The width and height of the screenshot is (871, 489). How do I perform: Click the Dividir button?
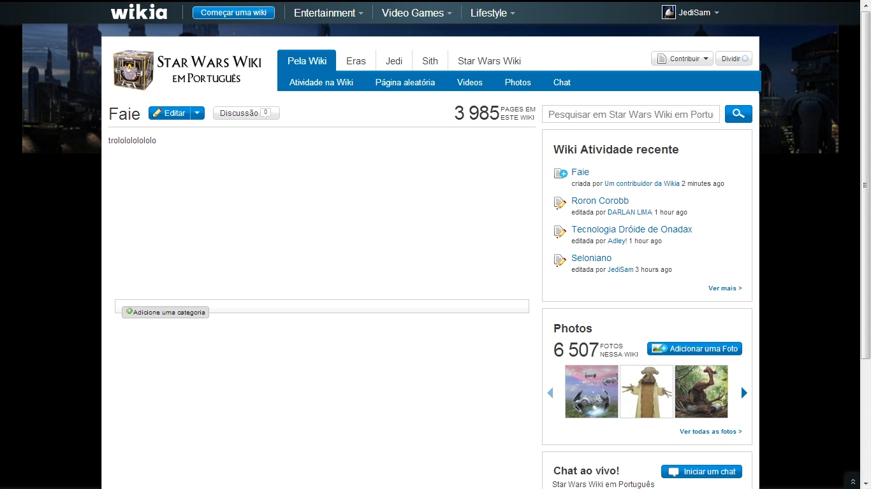click(734, 59)
